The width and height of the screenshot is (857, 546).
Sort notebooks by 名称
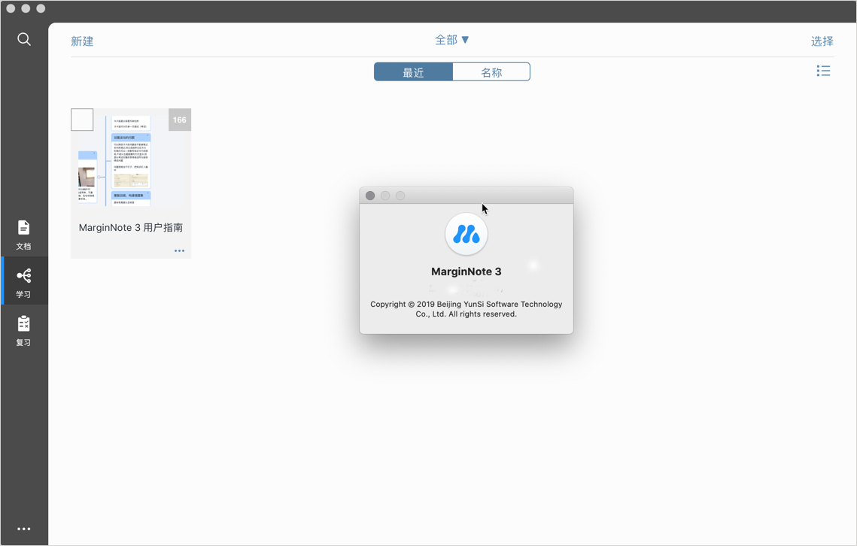[x=491, y=71]
